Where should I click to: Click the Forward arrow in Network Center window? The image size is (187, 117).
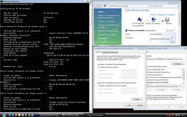pyautogui.click(x=100, y=6)
